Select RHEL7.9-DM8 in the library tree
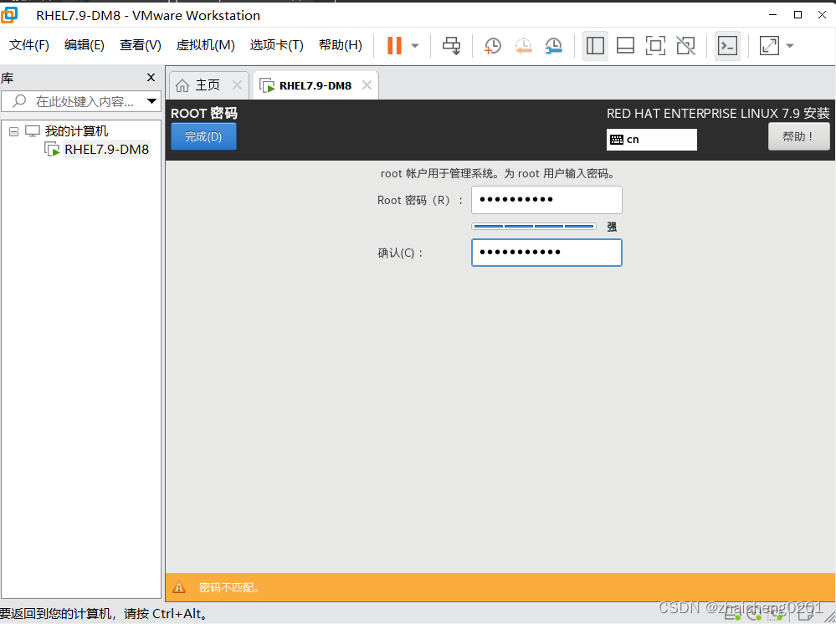Screen dimensions: 836x624 (106, 150)
